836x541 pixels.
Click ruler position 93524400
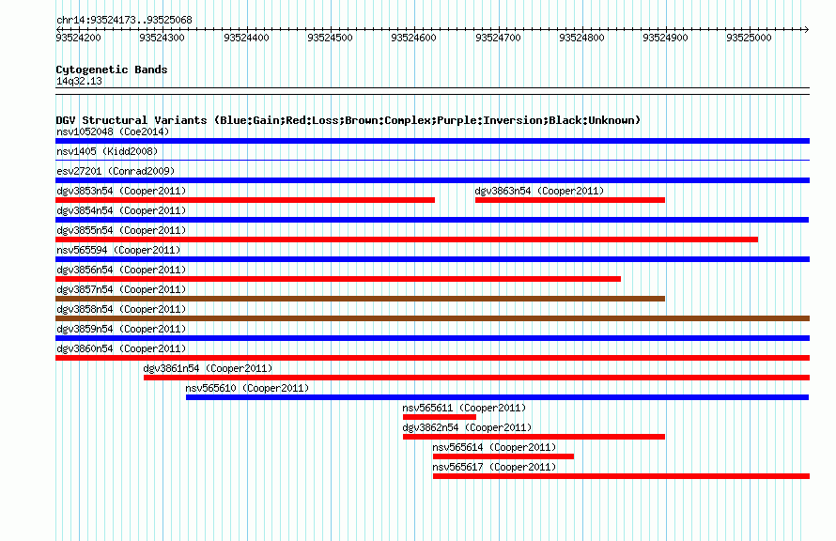click(246, 38)
